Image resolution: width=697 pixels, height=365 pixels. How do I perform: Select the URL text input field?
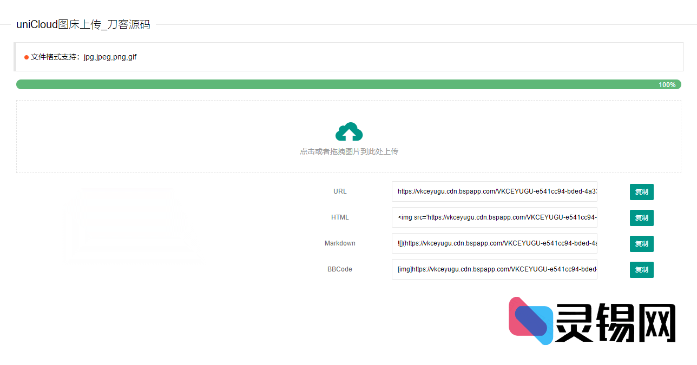point(494,191)
